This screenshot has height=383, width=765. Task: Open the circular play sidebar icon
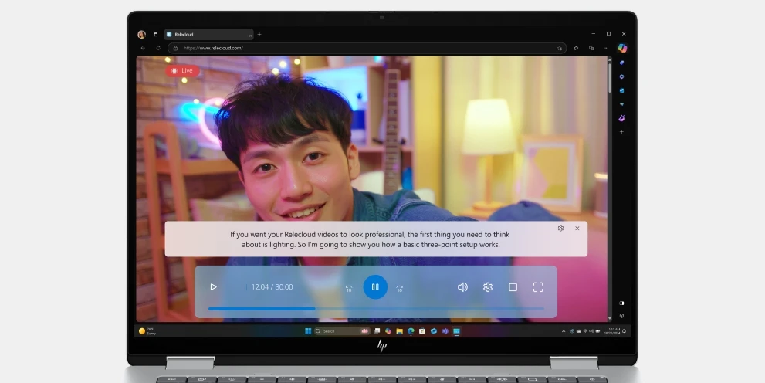pos(621,76)
